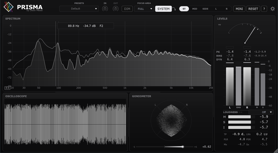Open the Default presets dropdown

79,9
